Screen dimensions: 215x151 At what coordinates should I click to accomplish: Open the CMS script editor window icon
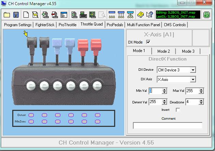coord(64,15)
